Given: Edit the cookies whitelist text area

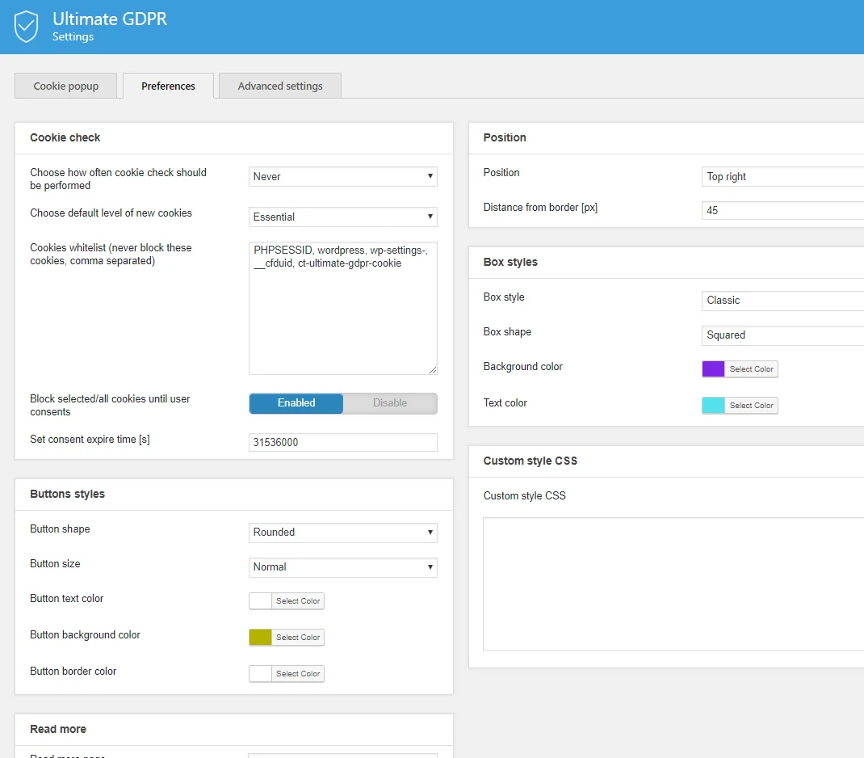Looking at the screenshot, I should 342,307.
